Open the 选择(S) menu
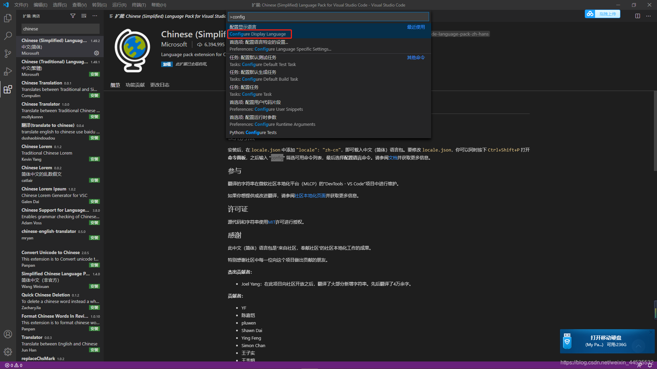 pos(60,5)
